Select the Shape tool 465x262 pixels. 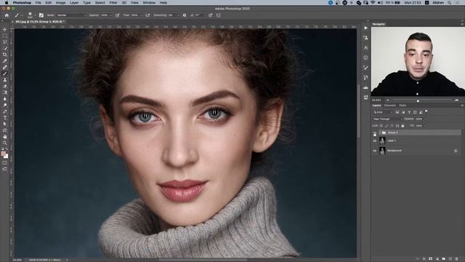5,130
